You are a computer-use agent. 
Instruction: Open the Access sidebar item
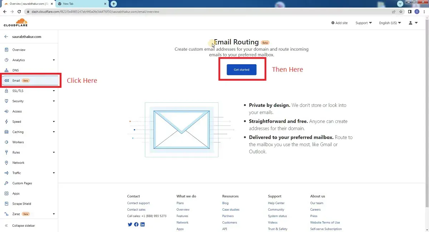29,111
